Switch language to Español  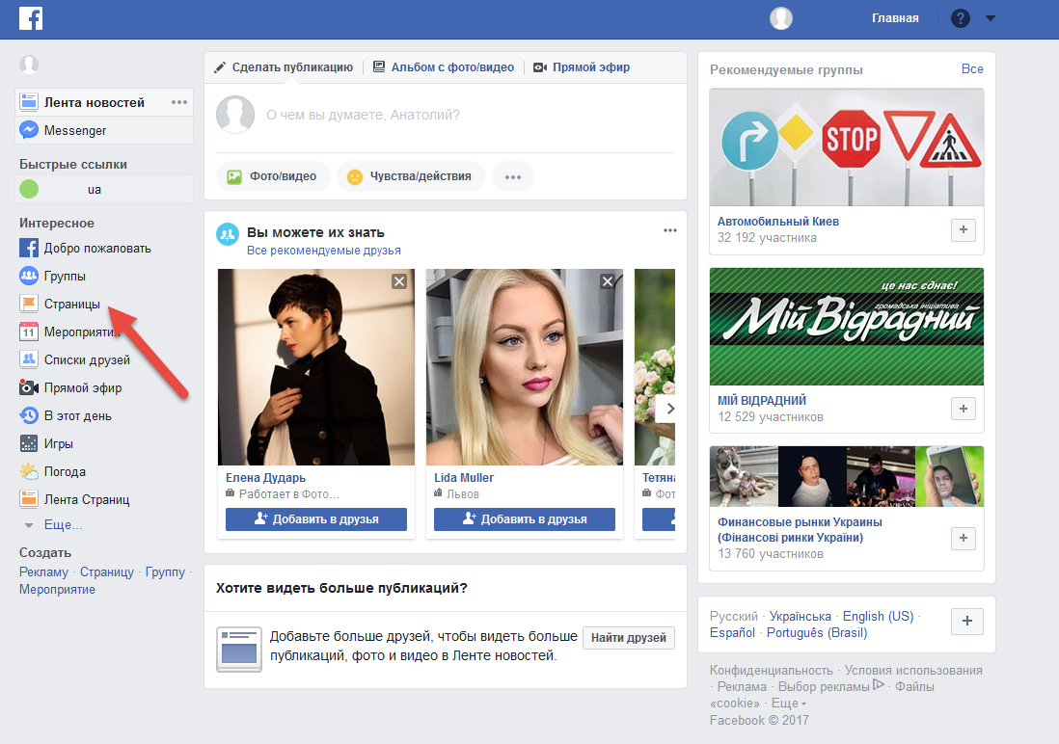coord(732,632)
